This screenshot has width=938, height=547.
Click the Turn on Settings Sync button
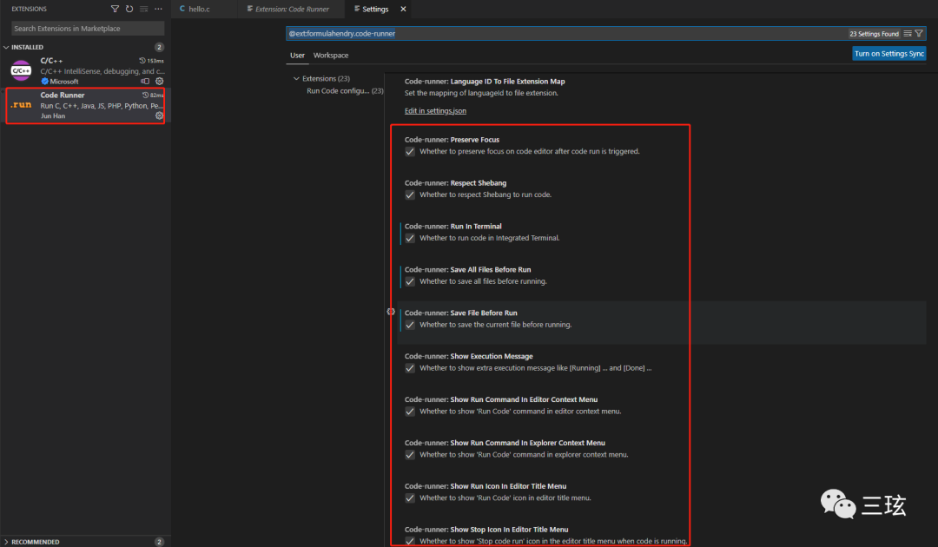click(889, 54)
